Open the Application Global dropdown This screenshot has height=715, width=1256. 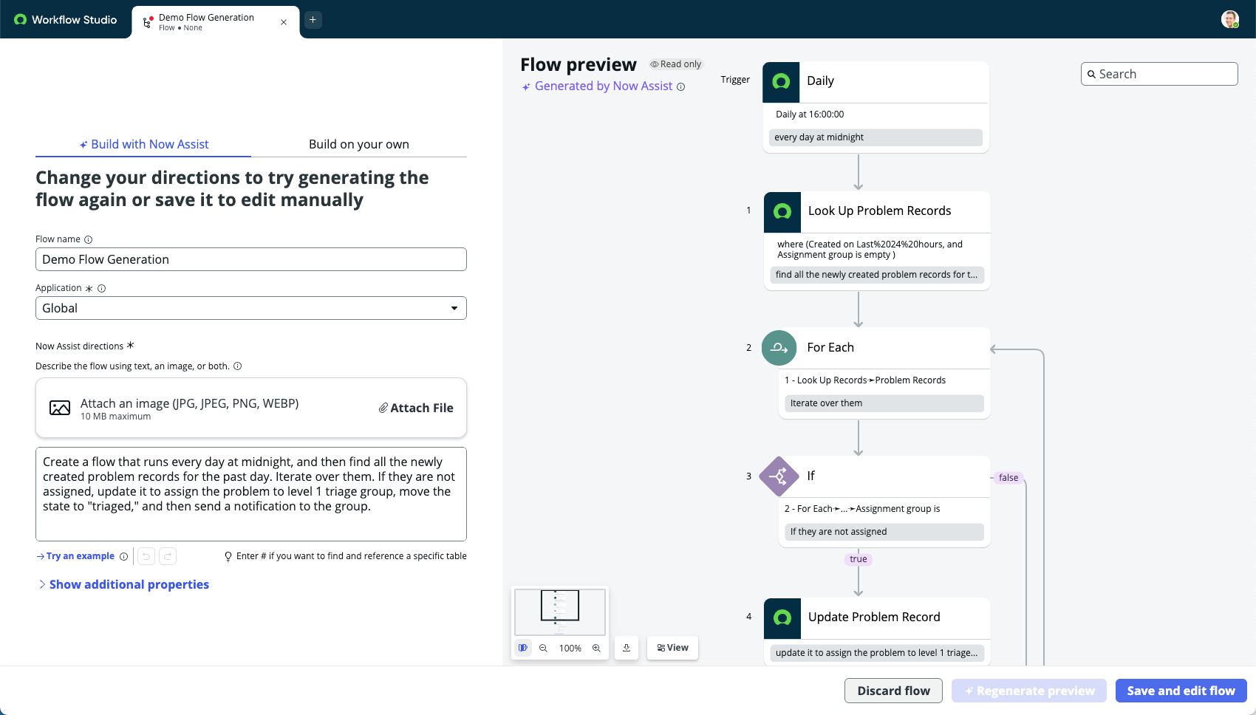[251, 308]
